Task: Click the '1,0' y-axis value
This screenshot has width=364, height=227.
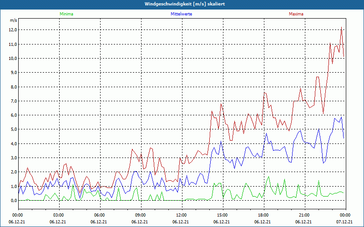Action: (14, 186)
